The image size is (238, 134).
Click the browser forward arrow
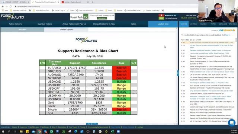coord(7,7)
